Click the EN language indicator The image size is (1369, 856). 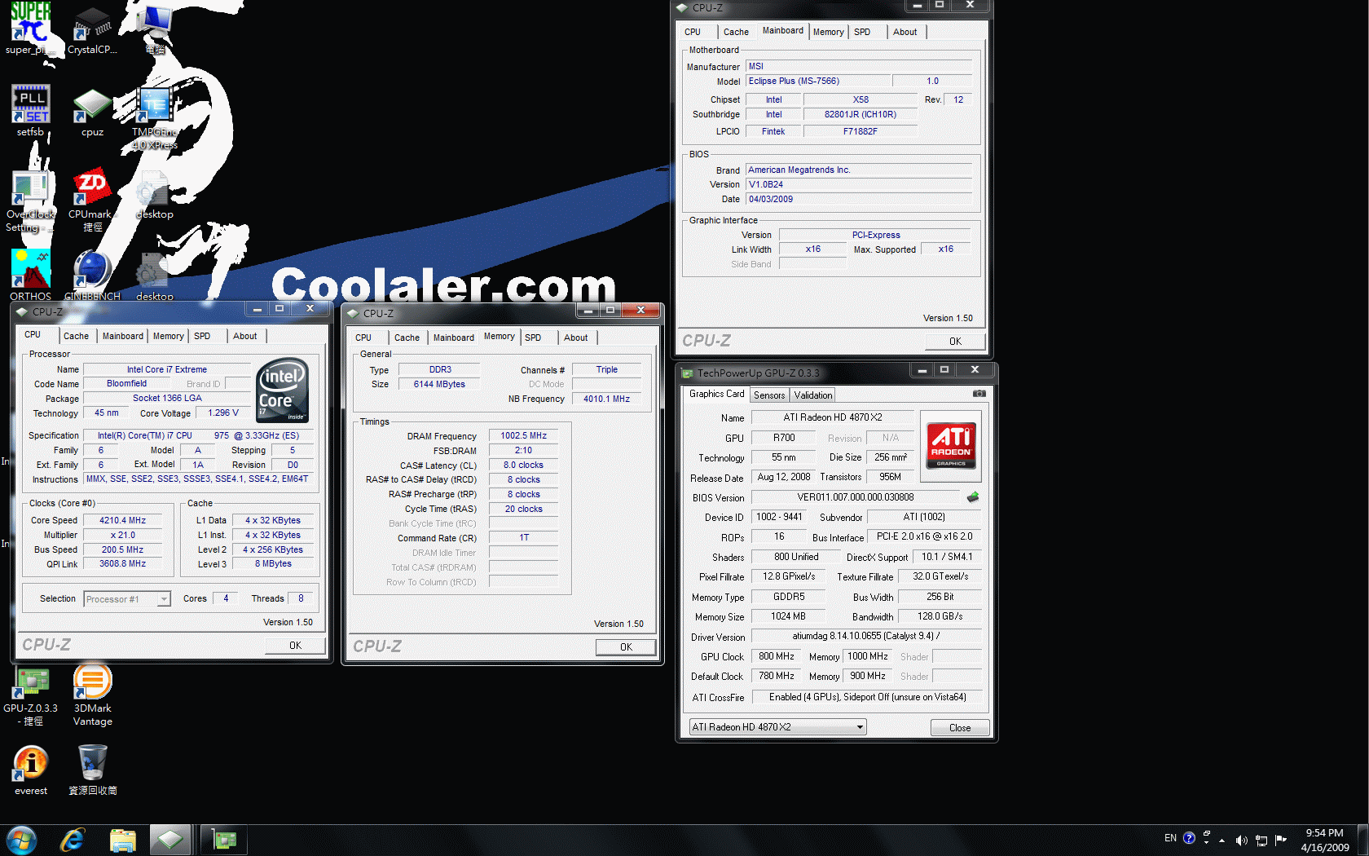1170,838
